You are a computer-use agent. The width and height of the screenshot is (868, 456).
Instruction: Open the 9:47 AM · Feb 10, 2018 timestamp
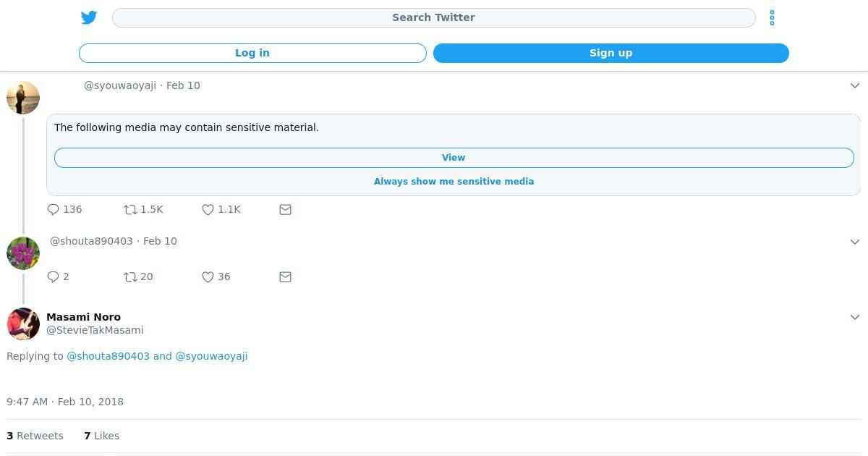tap(65, 402)
